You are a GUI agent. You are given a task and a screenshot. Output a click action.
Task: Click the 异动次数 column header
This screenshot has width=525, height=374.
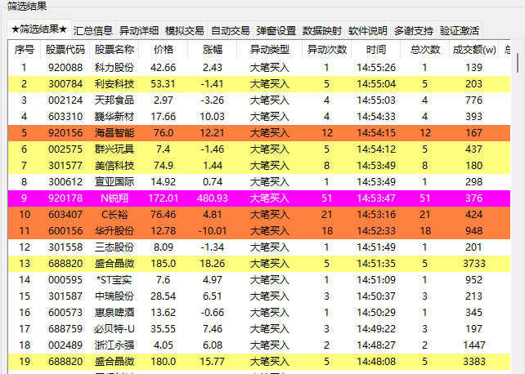(x=327, y=50)
